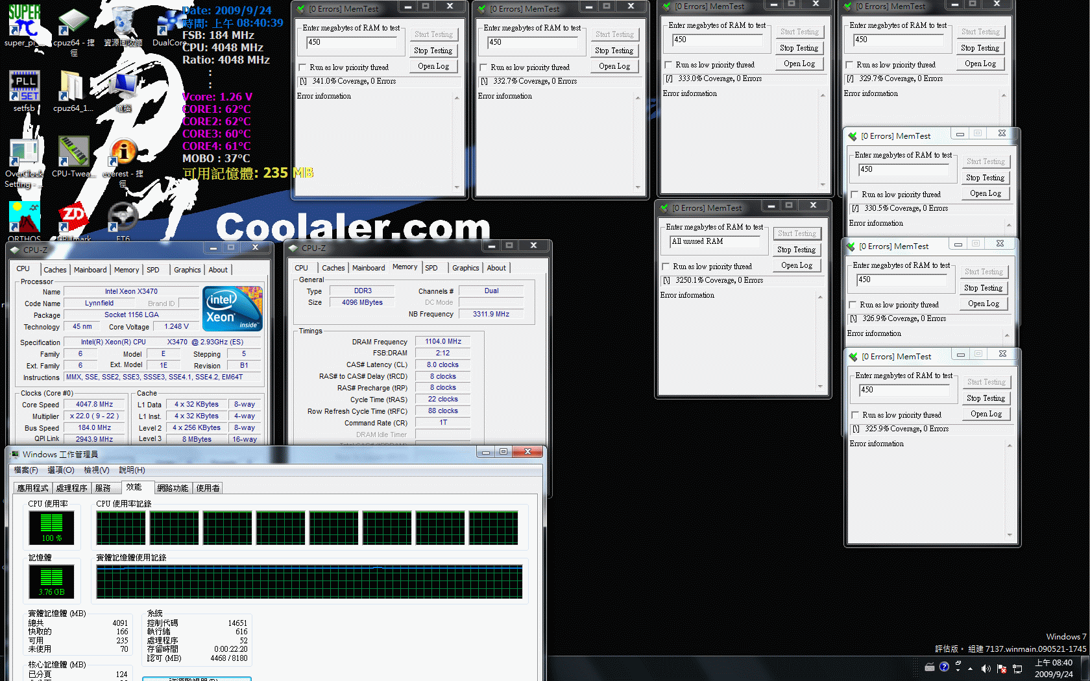Open 檔案(F) menu in Task Manager
The height and width of the screenshot is (681, 1090).
pyautogui.click(x=26, y=470)
